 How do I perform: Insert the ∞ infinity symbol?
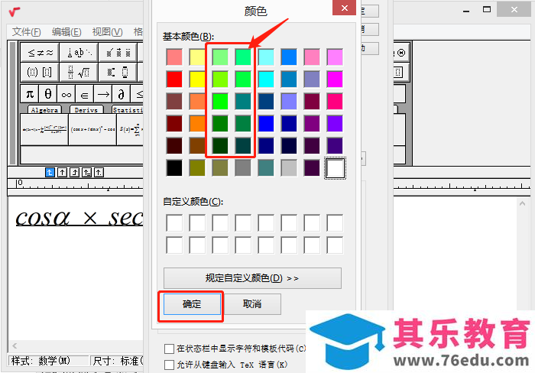point(66,93)
